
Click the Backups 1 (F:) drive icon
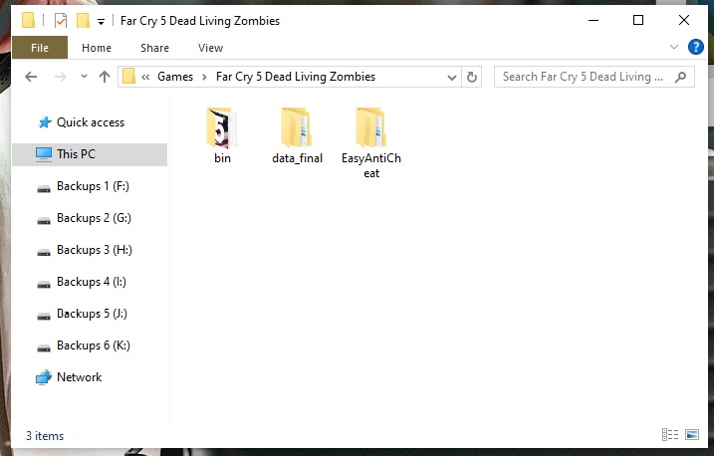point(44,188)
